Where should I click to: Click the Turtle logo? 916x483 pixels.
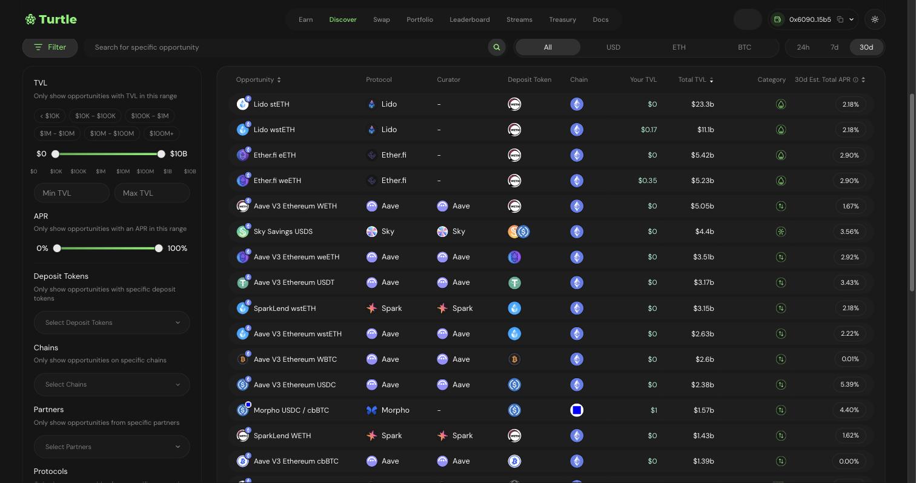(51, 19)
